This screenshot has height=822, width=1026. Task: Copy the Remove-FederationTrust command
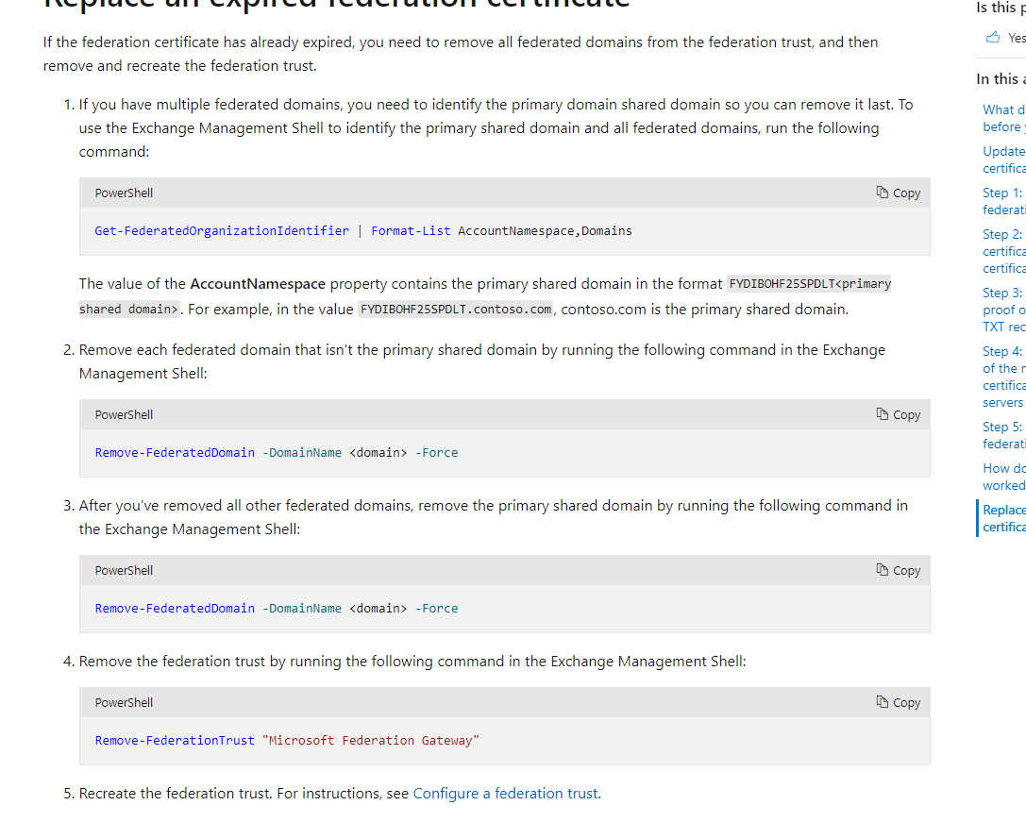[897, 702]
